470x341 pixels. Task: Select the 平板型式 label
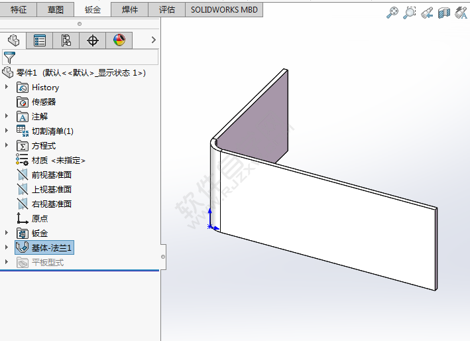48,263
